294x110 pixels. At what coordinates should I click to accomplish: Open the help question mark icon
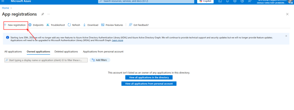[x=242, y=1]
